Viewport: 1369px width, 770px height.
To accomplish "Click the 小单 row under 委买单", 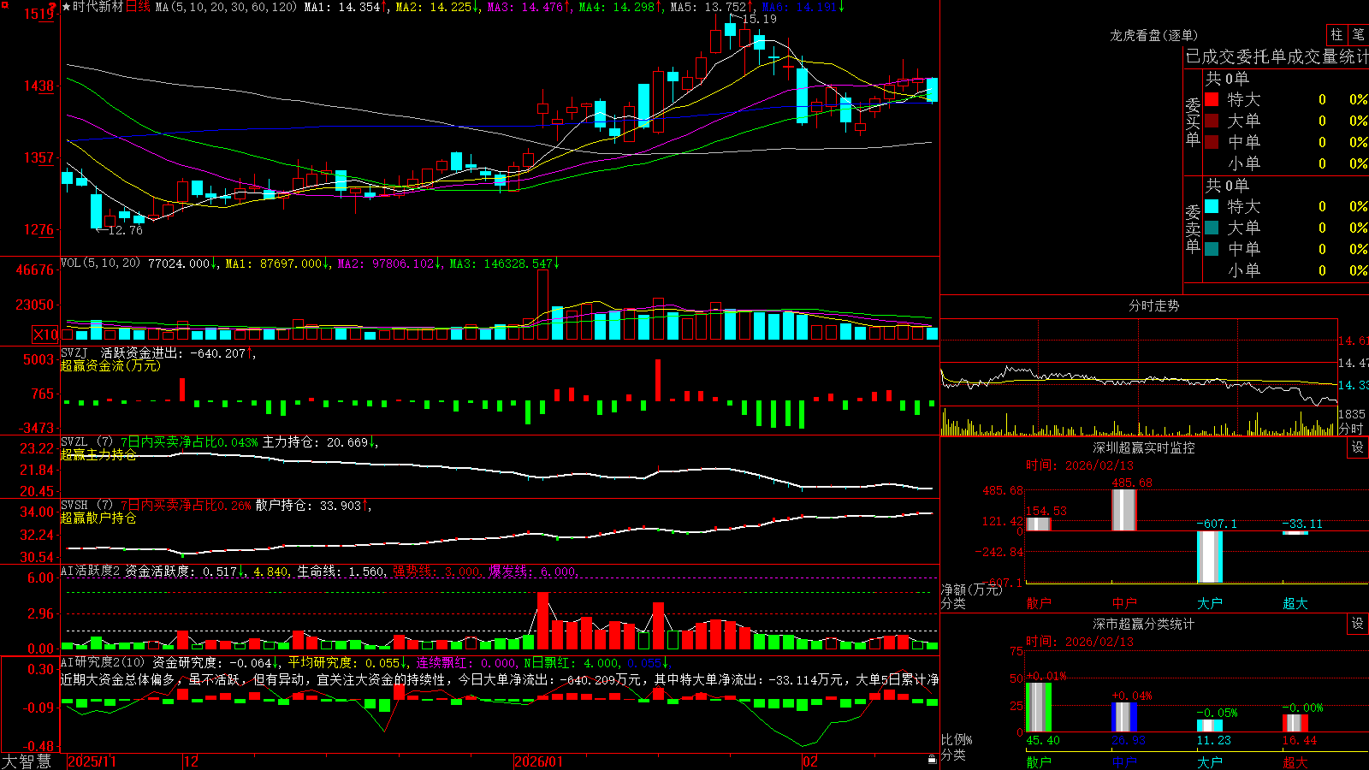I will pyautogui.click(x=1286, y=163).
